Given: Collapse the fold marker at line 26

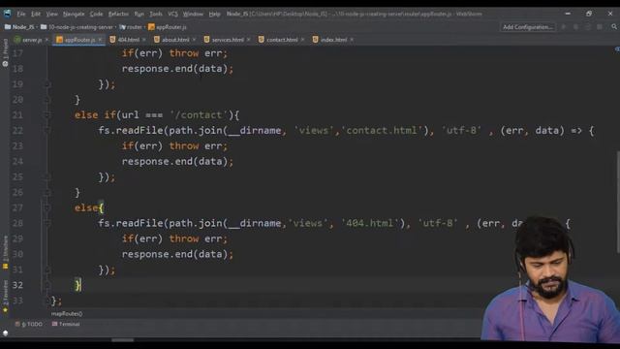Looking at the screenshot, I should pos(47,192).
